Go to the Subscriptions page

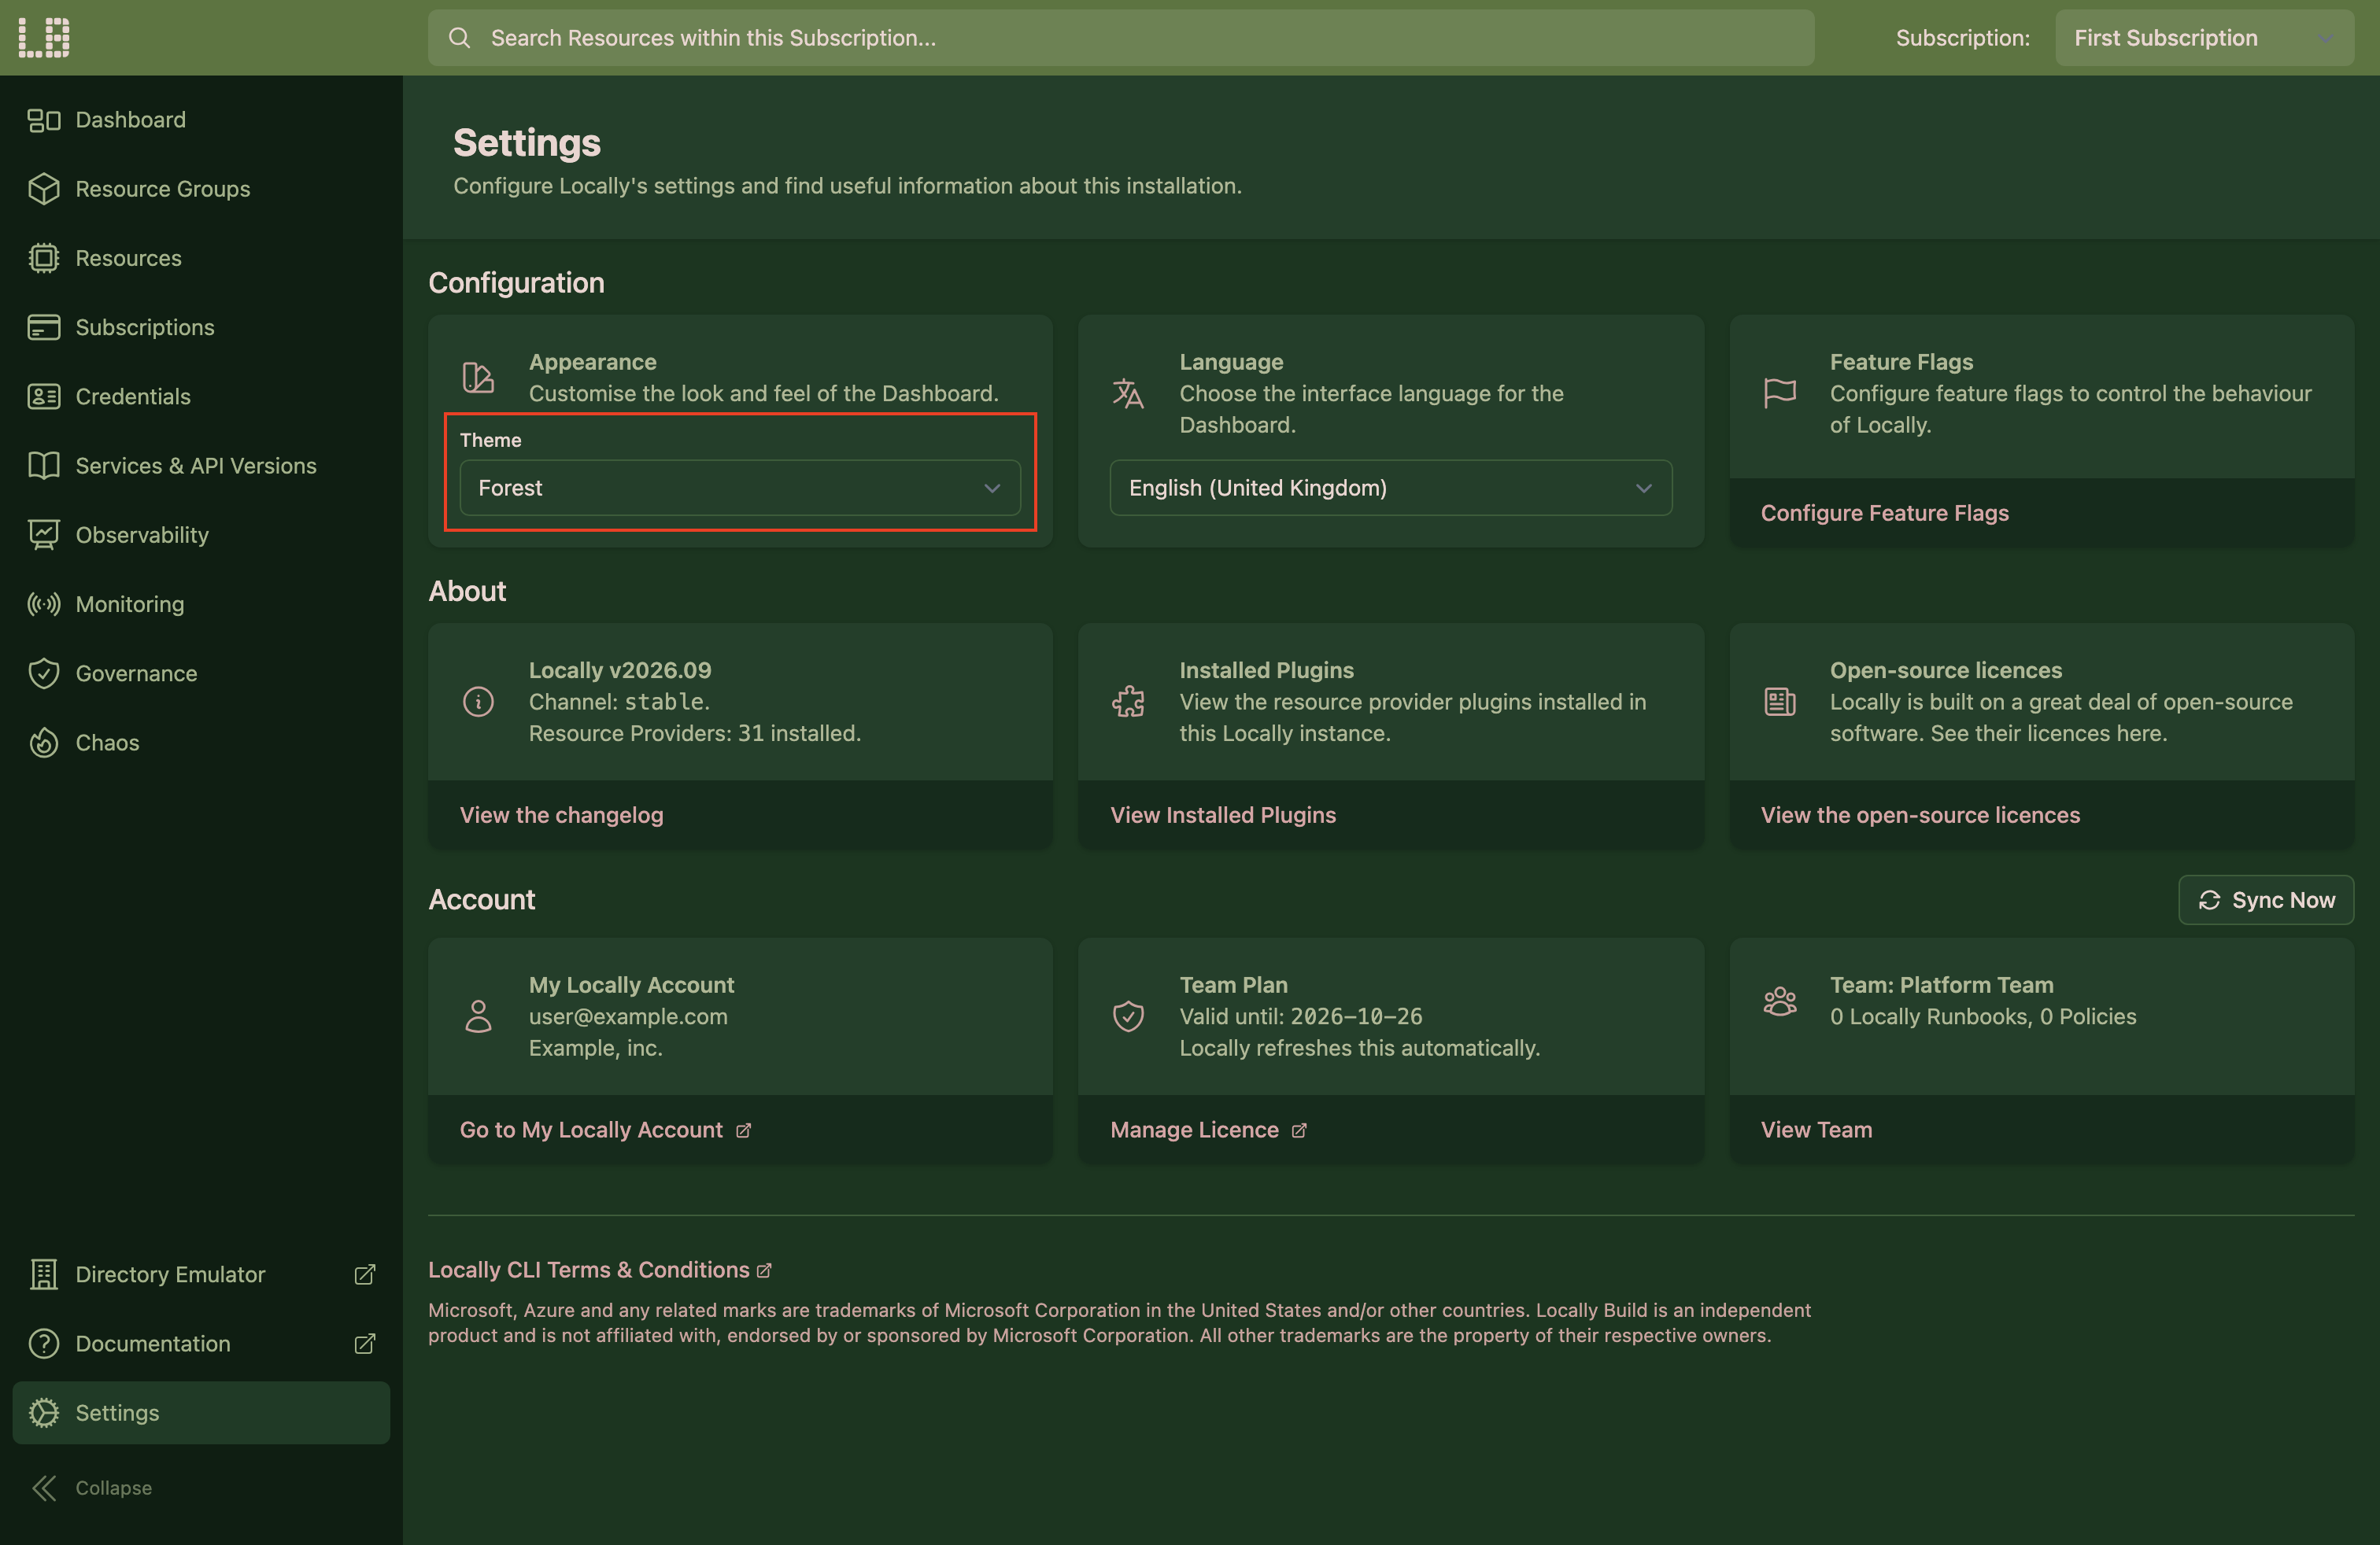pos(201,326)
